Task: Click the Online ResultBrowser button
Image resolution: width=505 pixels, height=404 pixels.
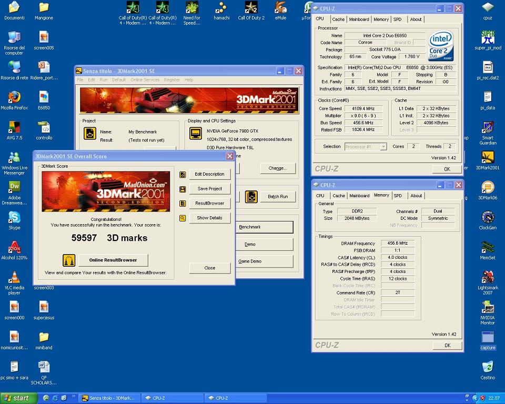Action: point(113,260)
